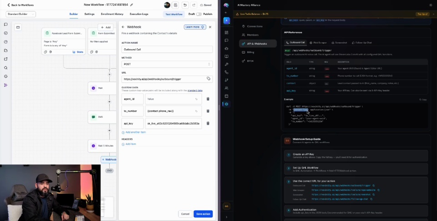Switch to the Builder tab

pos(74,14)
